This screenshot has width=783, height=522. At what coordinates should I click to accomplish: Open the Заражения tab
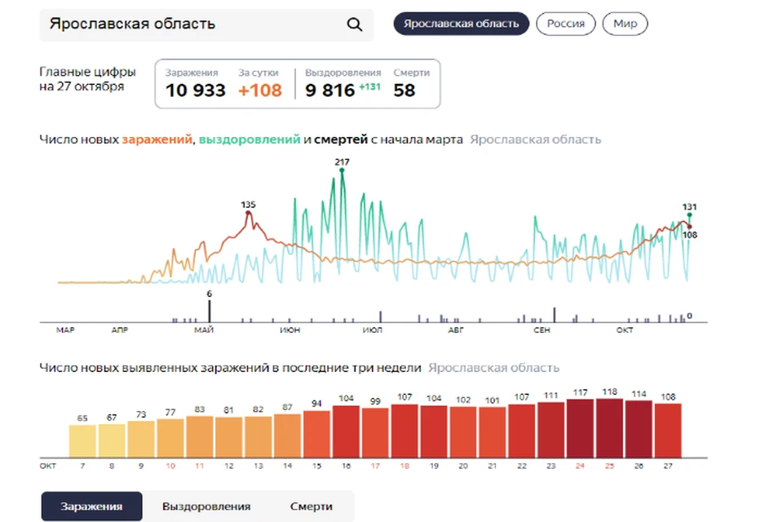91,506
